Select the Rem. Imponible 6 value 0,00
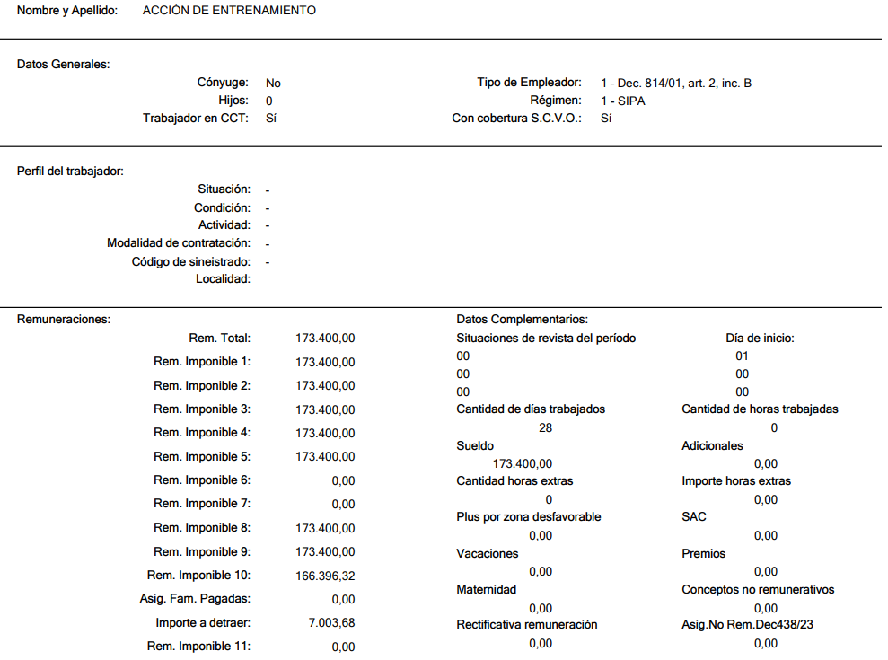Image resolution: width=888 pixels, height=660 pixels. [343, 480]
